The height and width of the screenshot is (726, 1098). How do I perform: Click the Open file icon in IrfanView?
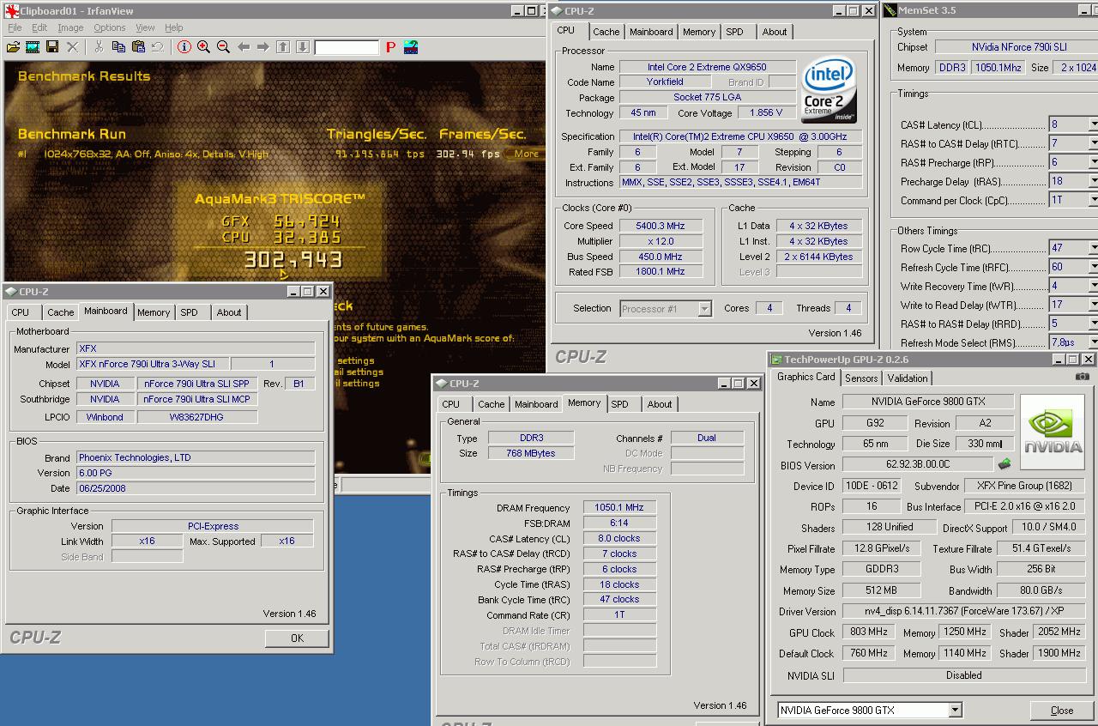click(13, 47)
